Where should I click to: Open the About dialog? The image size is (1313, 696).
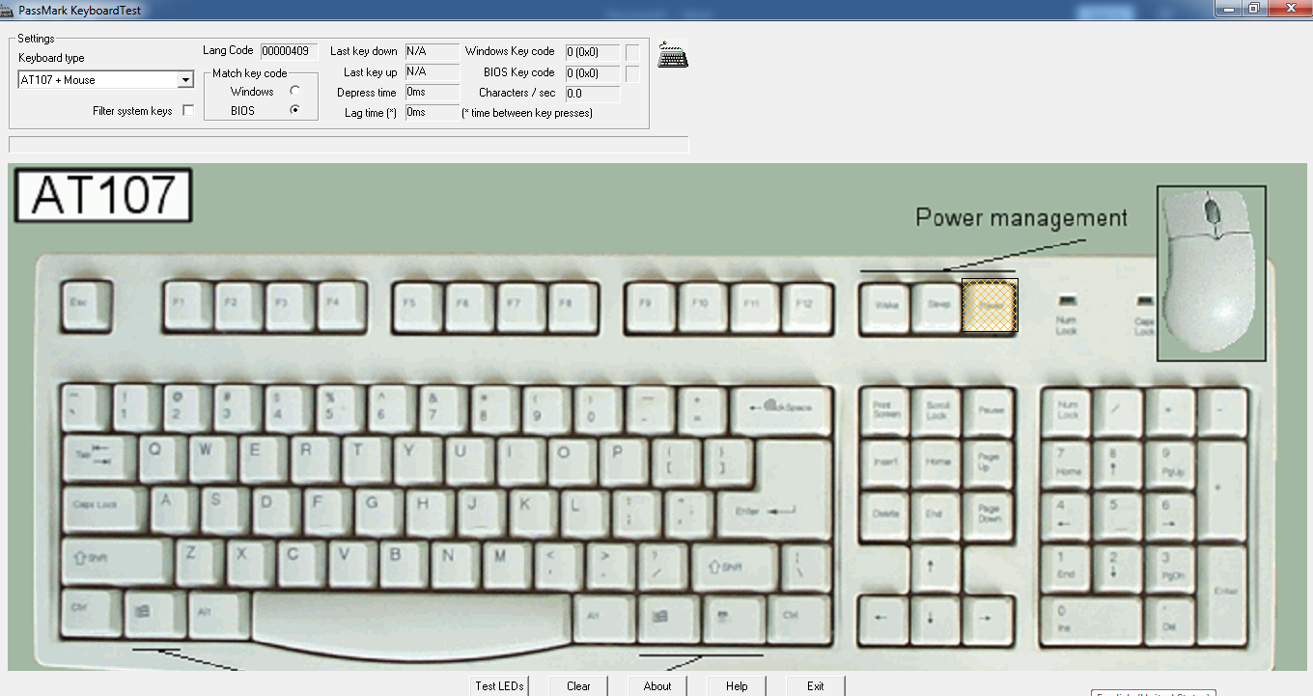tap(656, 685)
